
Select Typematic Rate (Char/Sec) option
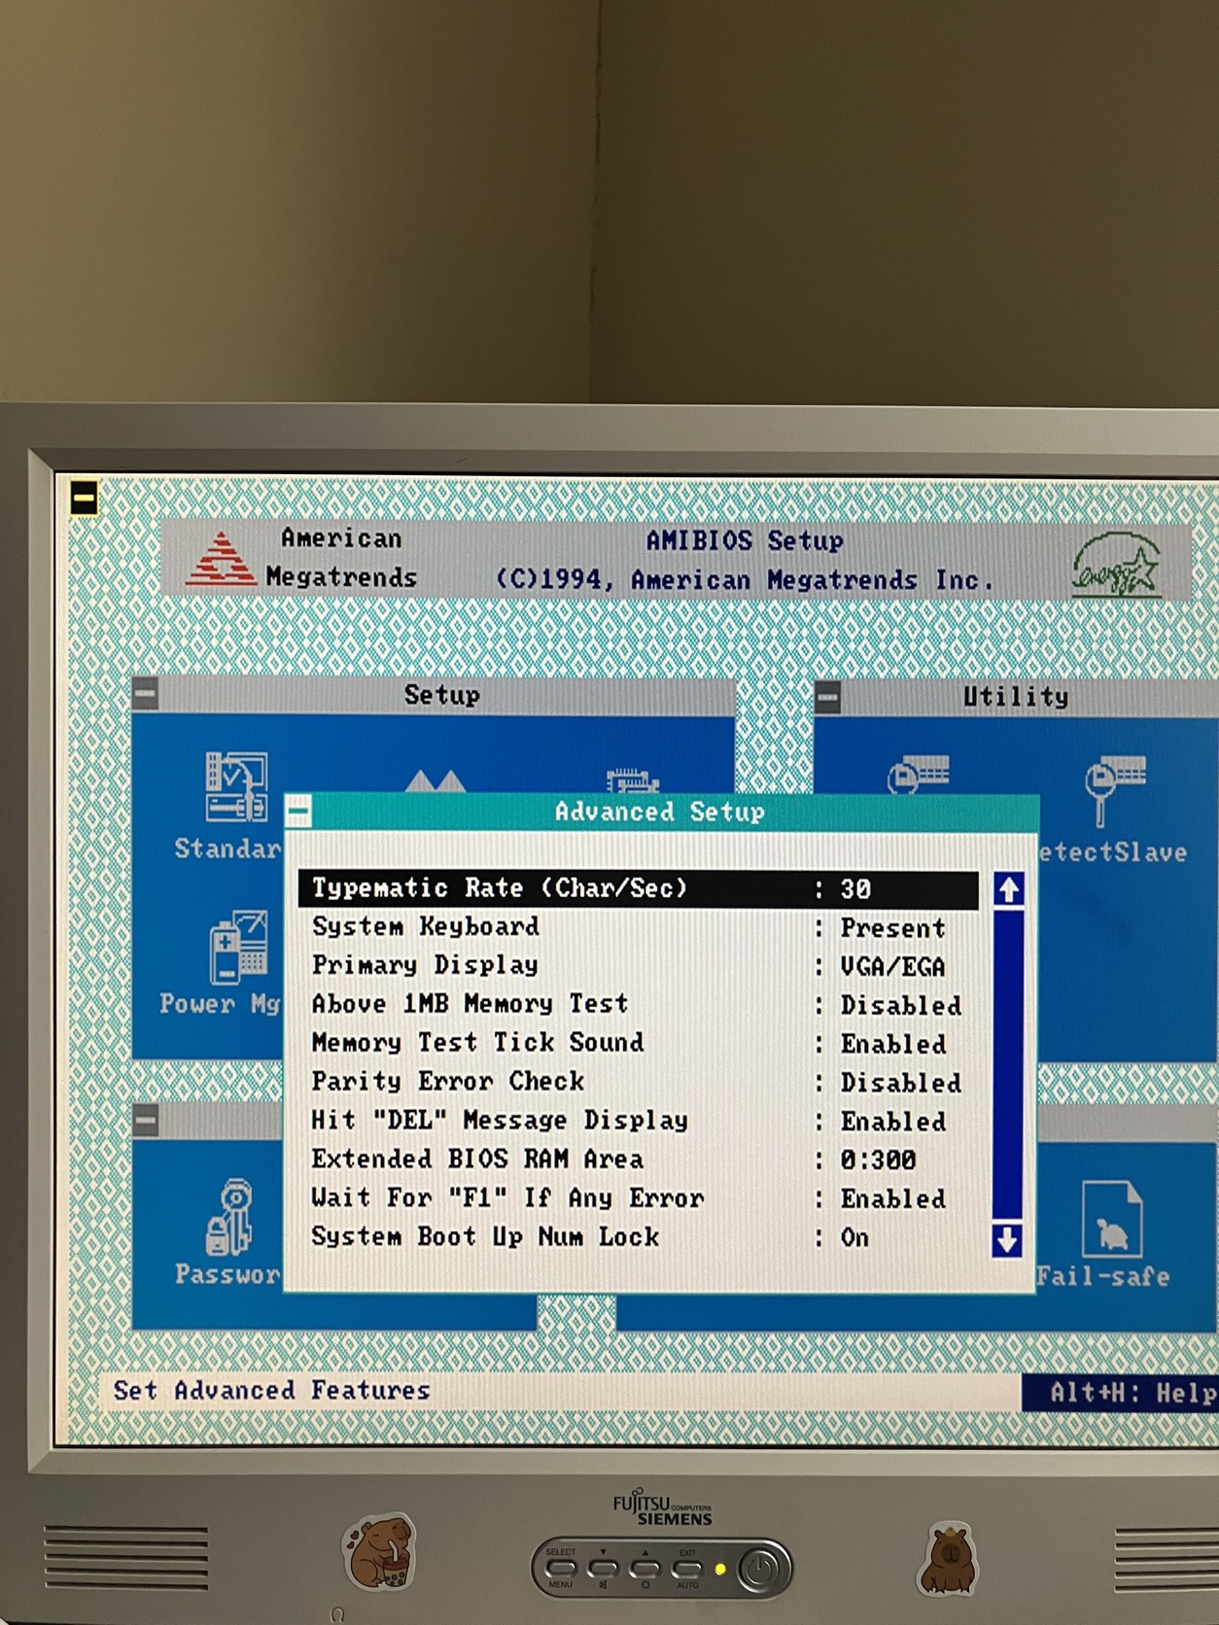pyautogui.click(x=638, y=888)
